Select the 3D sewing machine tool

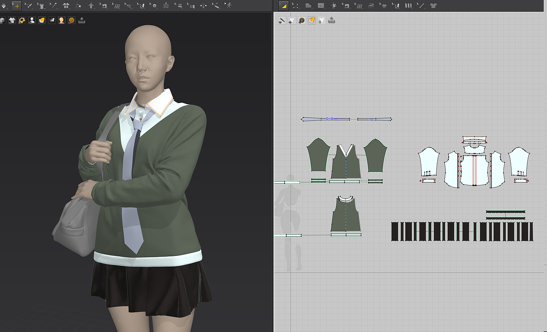(141, 6)
